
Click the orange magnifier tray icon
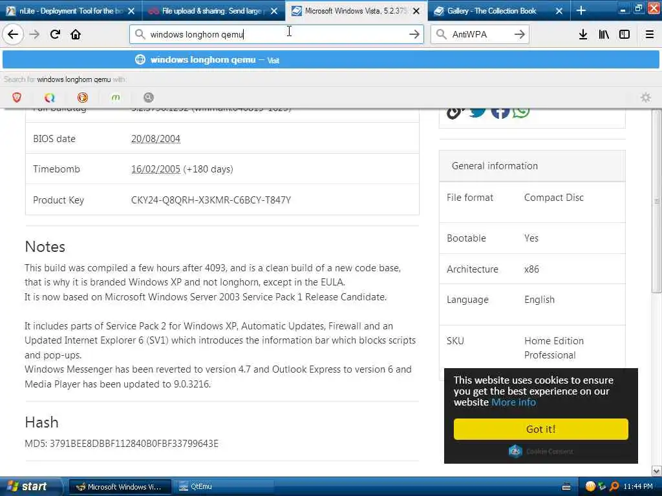click(x=614, y=487)
